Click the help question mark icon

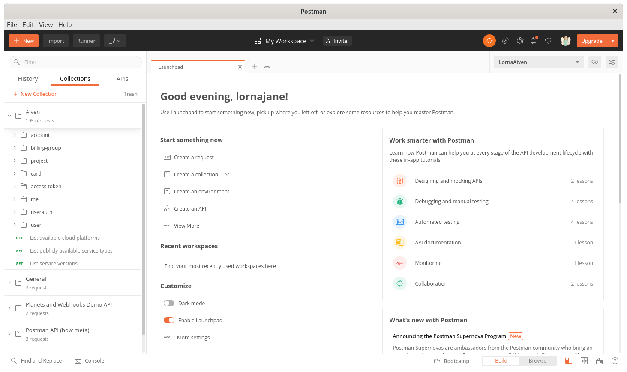point(615,361)
